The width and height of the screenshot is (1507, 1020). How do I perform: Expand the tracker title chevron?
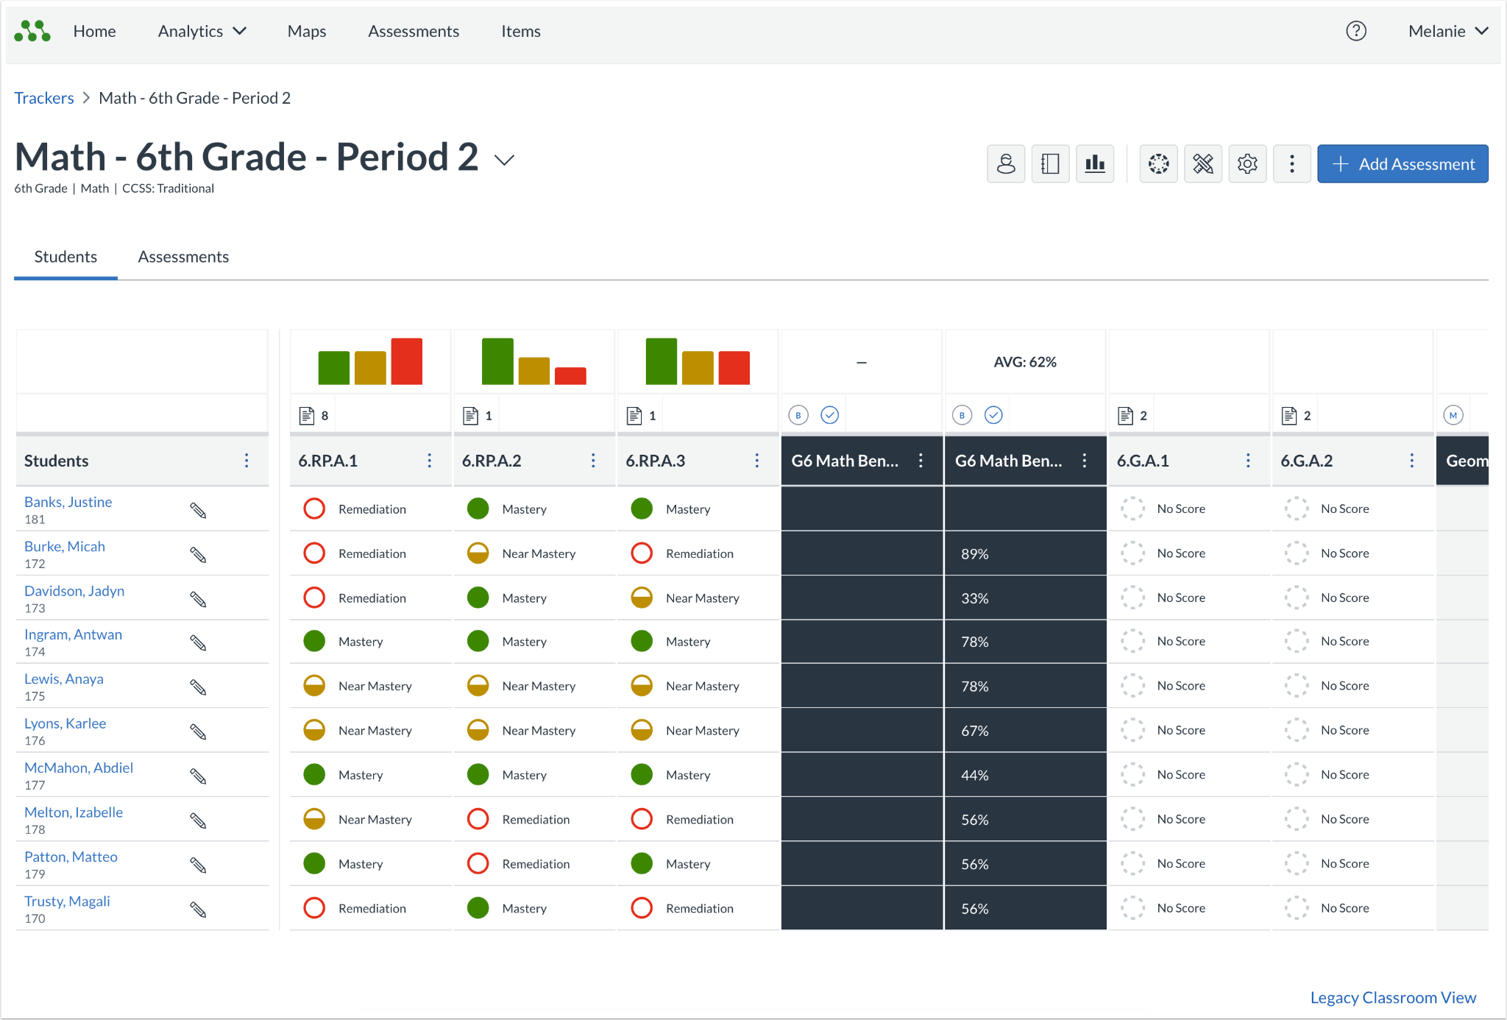[504, 160]
